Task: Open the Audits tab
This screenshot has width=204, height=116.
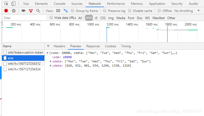Action: (x=193, y=4)
